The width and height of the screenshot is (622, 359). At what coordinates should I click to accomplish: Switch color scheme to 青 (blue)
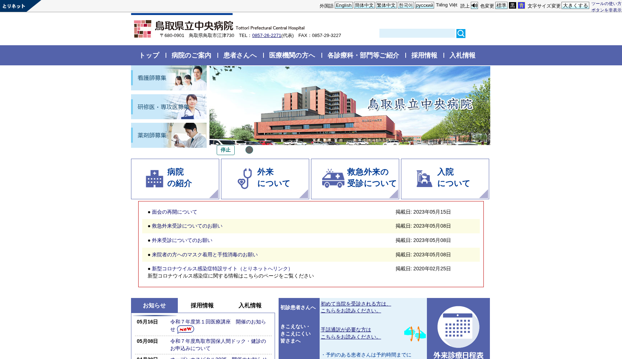521,5
